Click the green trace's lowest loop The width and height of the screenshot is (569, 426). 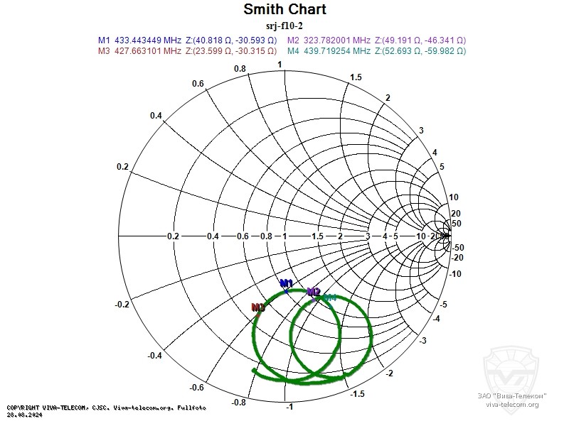[x=306, y=381]
